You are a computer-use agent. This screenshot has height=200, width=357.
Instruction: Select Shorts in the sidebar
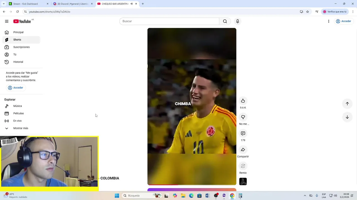click(x=21, y=40)
